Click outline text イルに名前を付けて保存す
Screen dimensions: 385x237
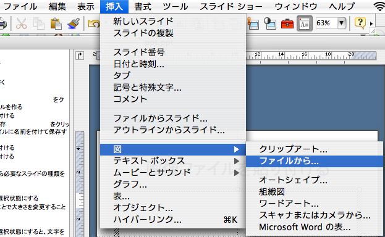(33, 132)
